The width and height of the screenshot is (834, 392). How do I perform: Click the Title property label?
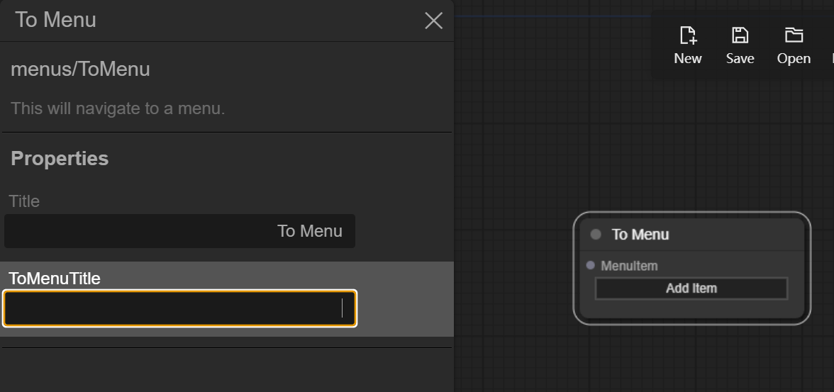pyautogui.click(x=24, y=201)
